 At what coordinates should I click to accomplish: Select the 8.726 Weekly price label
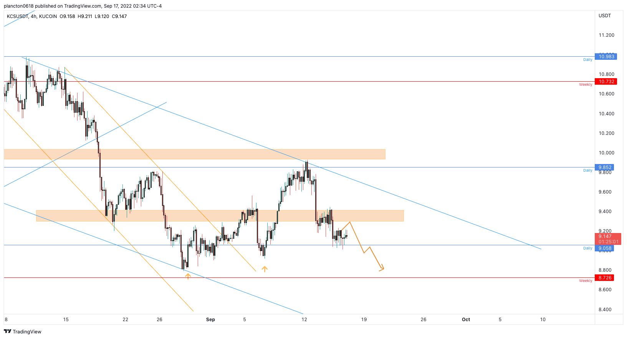604,278
